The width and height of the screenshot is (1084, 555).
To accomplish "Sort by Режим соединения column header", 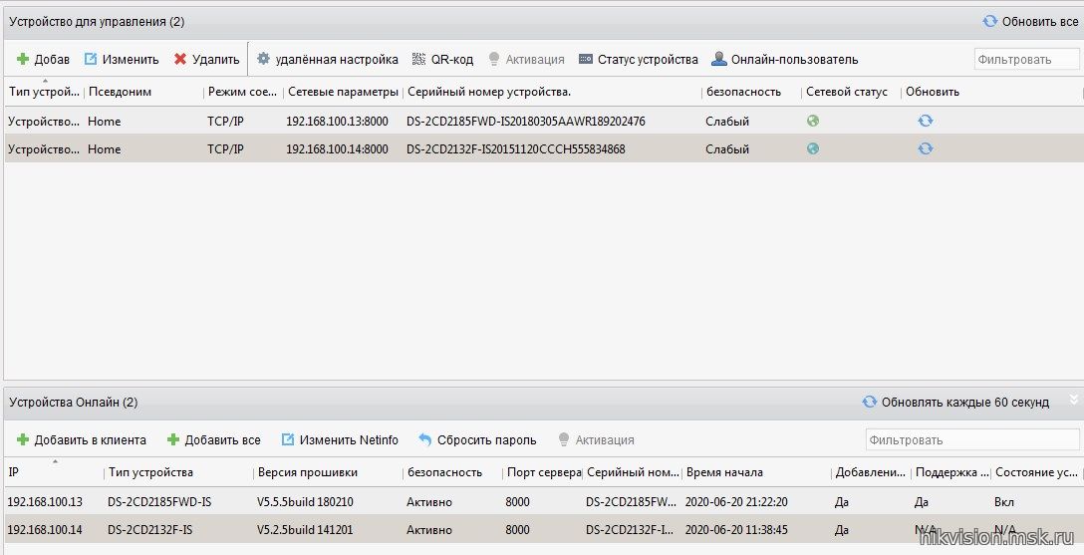I will tap(243, 92).
